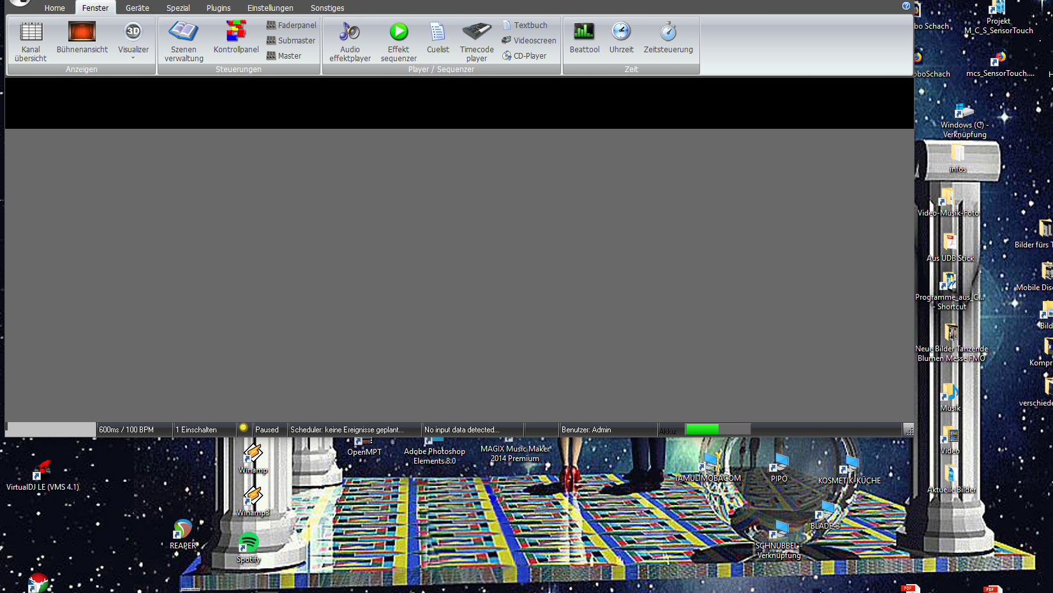The height and width of the screenshot is (593, 1053).
Task: Switch to the Geräte ribbon tab
Action: 137,8
